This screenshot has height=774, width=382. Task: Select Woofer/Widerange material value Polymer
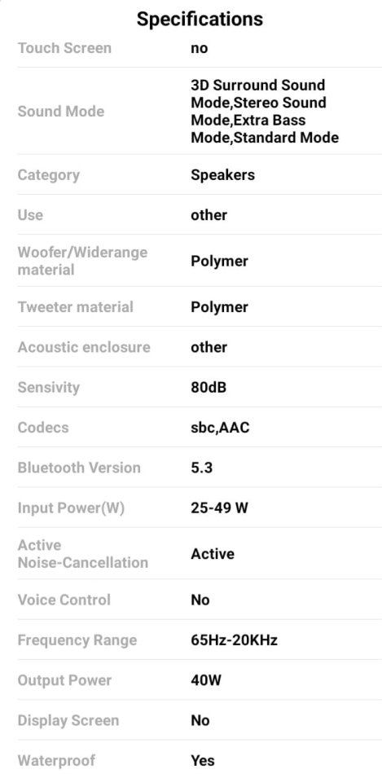pos(219,261)
